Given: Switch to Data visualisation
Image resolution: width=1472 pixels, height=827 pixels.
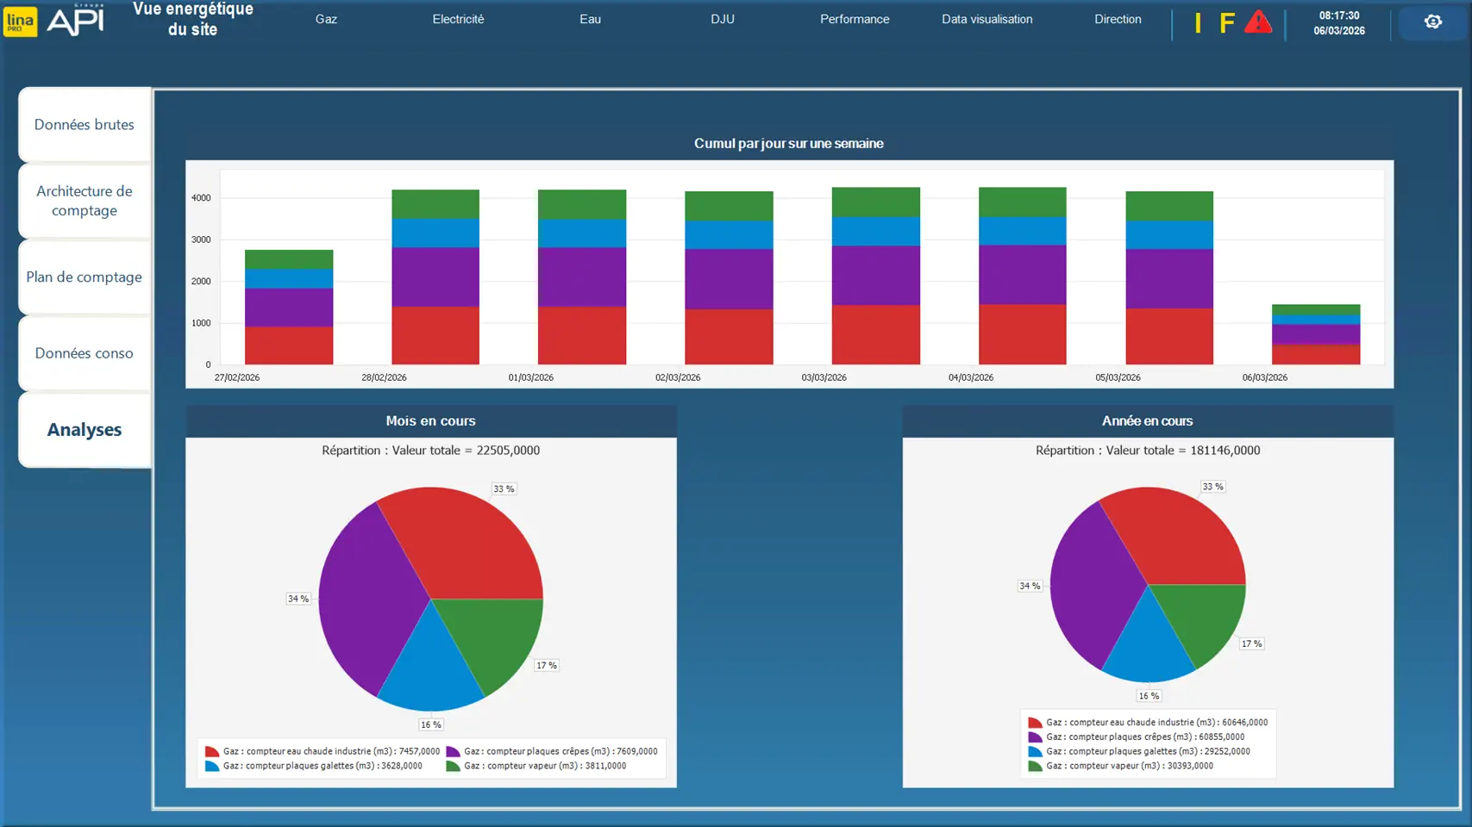Looking at the screenshot, I should [x=987, y=19].
